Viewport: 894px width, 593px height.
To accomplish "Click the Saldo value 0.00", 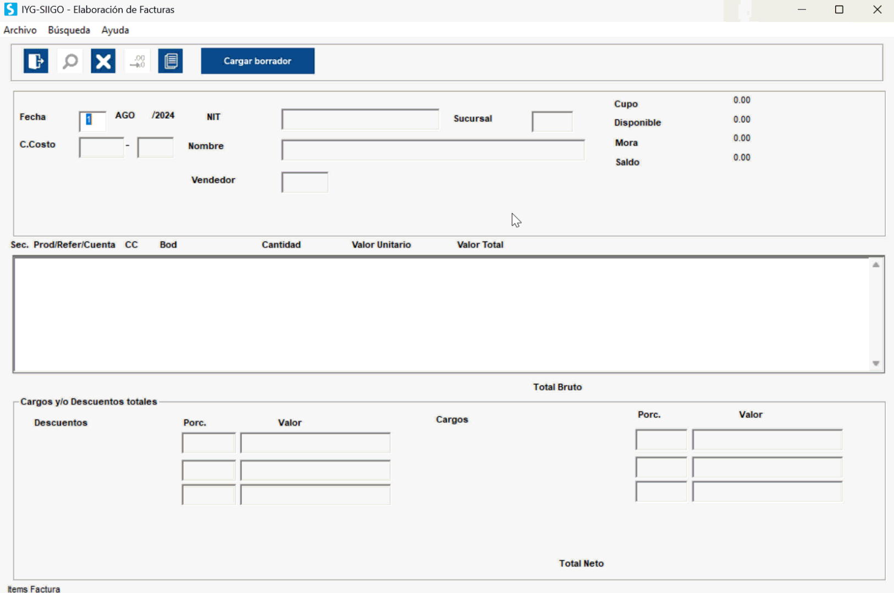I will point(742,158).
